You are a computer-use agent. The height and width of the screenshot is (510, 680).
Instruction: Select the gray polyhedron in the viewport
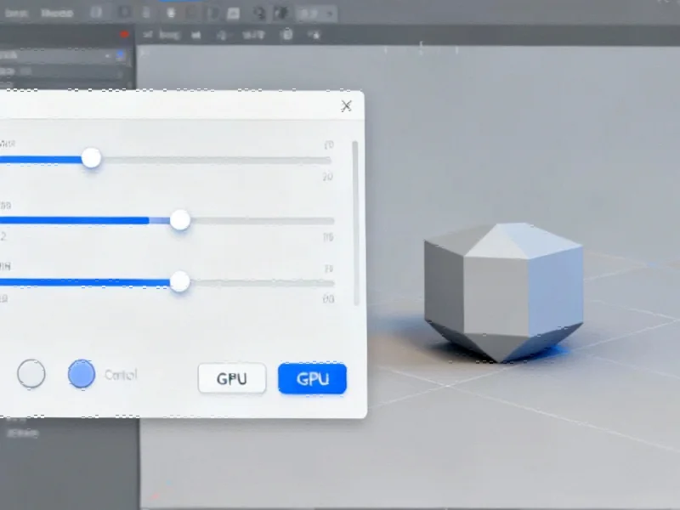[503, 289]
